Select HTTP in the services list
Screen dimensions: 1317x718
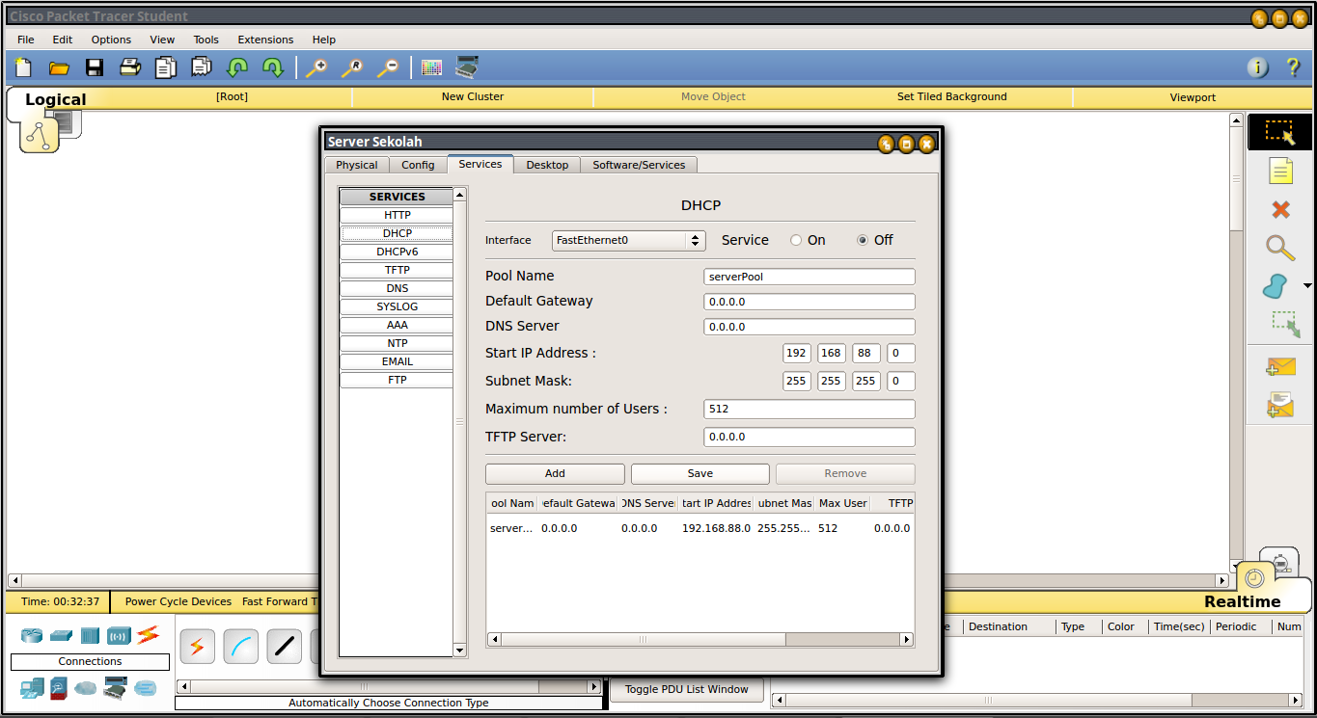tap(397, 215)
